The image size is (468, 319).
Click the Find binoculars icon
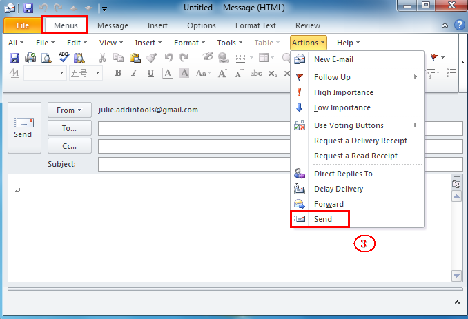click(x=79, y=58)
